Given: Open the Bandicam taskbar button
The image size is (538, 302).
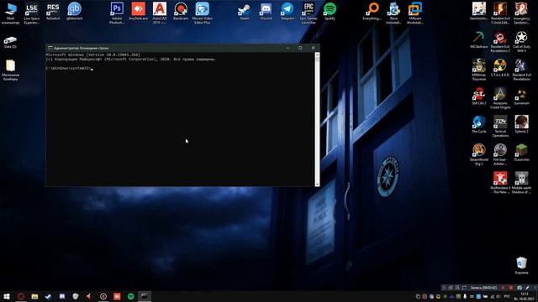Looking at the screenshot, I should (103, 296).
